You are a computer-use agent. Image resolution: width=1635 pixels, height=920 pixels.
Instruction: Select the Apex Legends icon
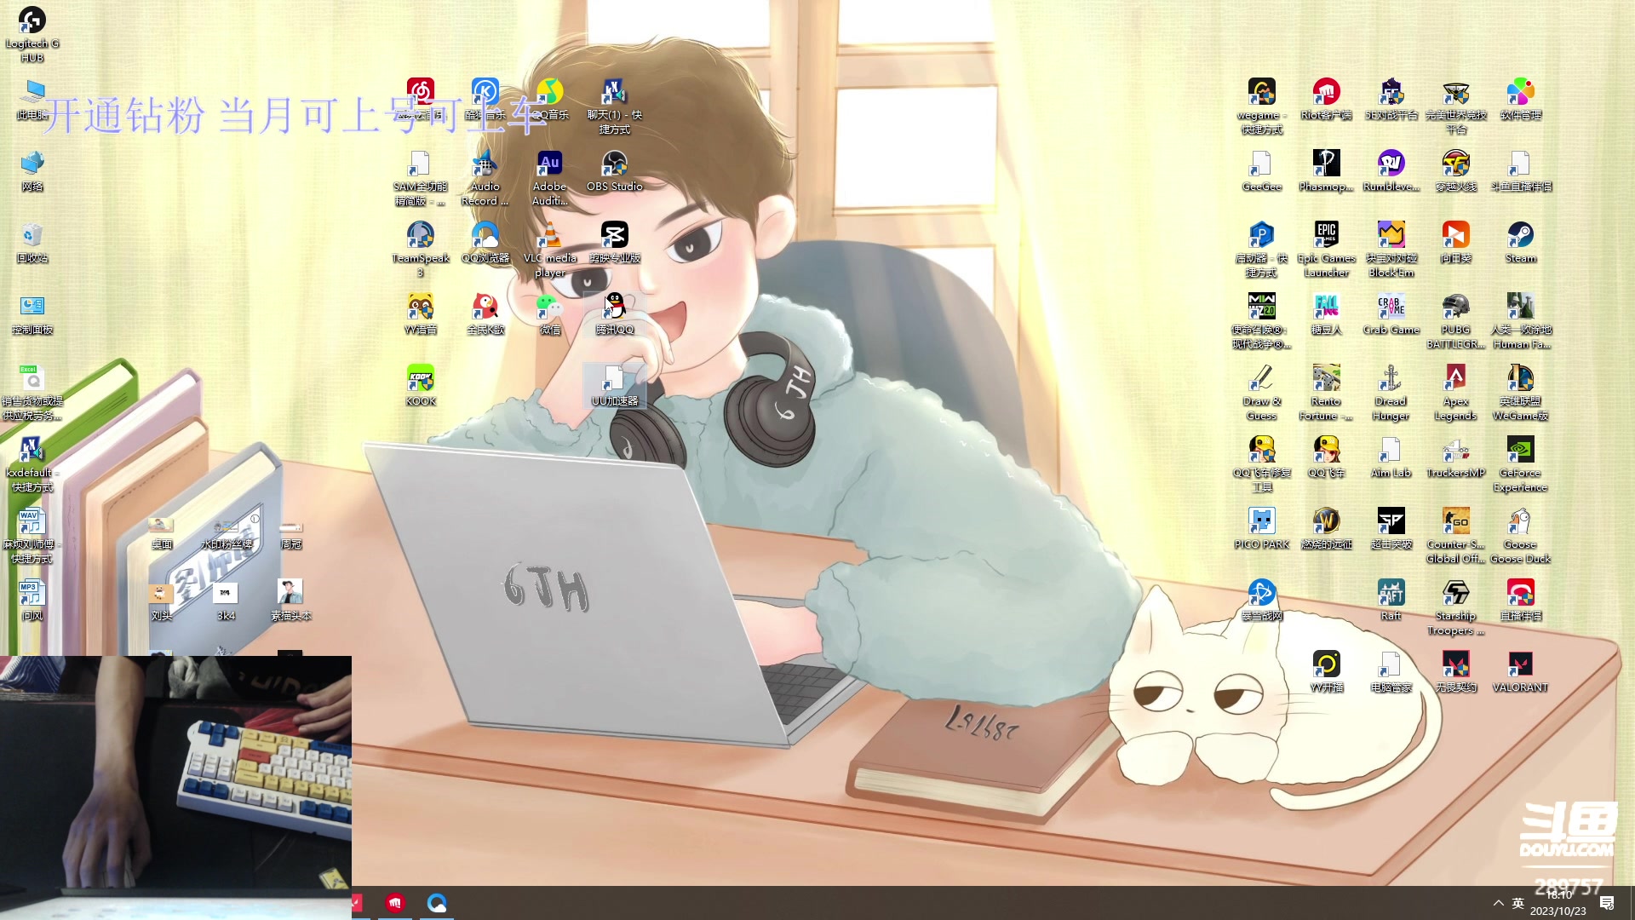pyautogui.click(x=1455, y=379)
